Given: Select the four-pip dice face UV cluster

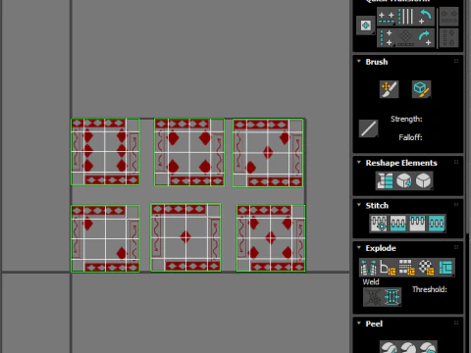Looking at the screenshot, I should [189, 152].
